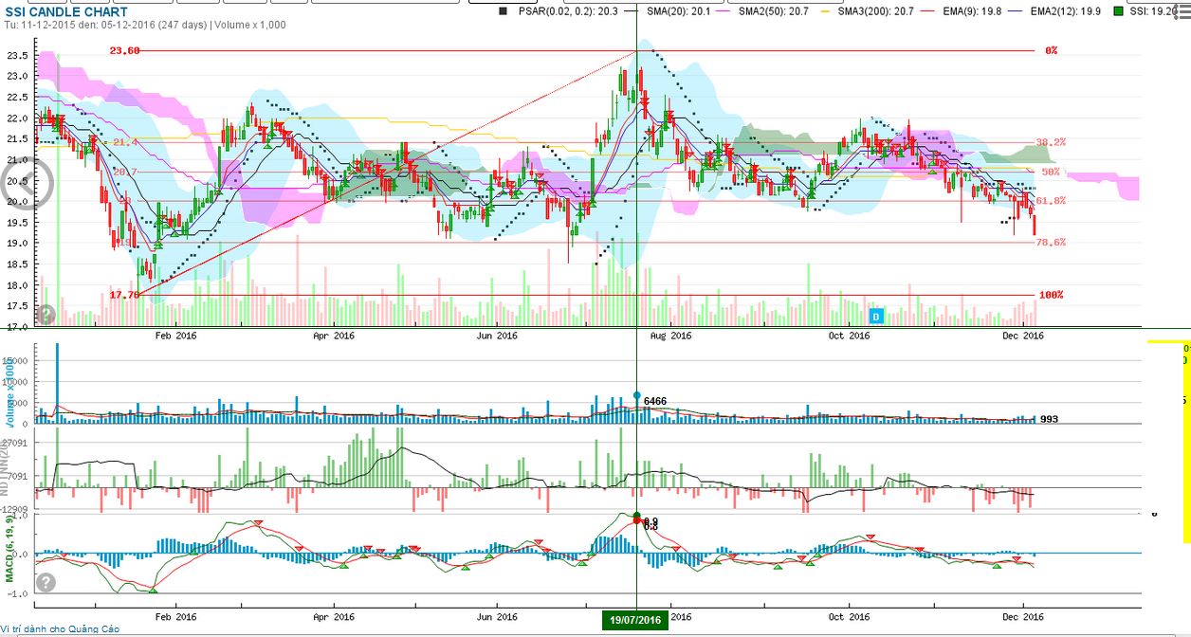Click the 38.2% retracement label
This screenshot has height=637, width=1191.
(x=1051, y=142)
